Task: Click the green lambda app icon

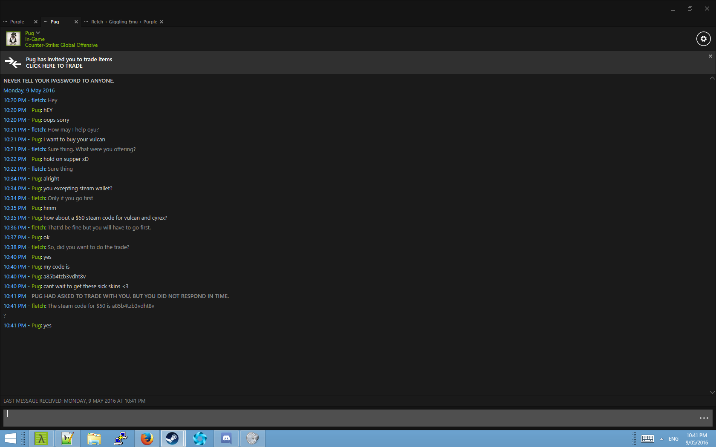Action: [41, 438]
